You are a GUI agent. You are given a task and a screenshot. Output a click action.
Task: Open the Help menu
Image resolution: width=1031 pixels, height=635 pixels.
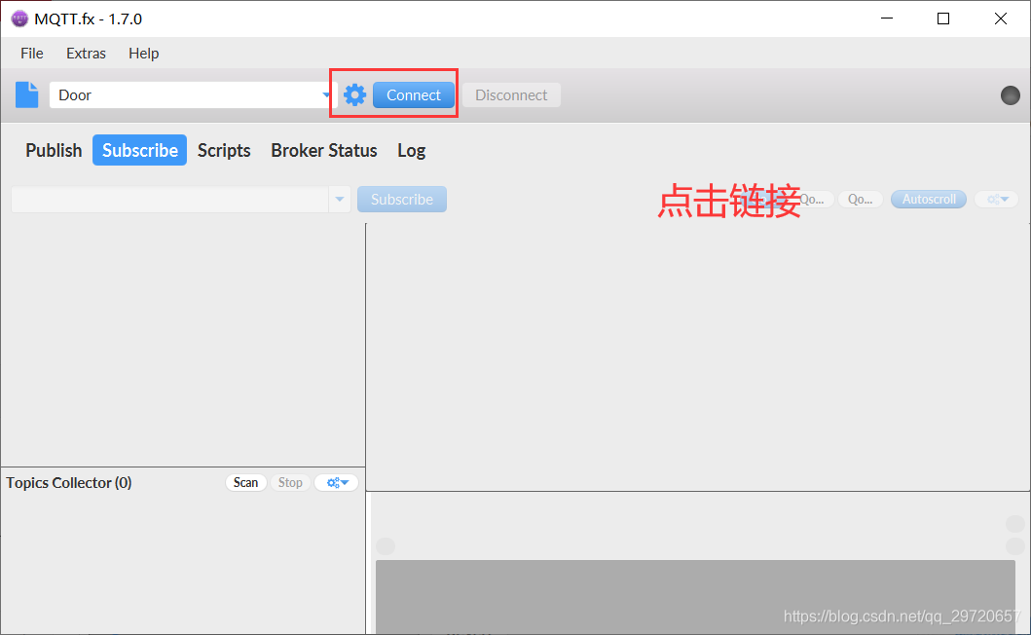coord(143,54)
